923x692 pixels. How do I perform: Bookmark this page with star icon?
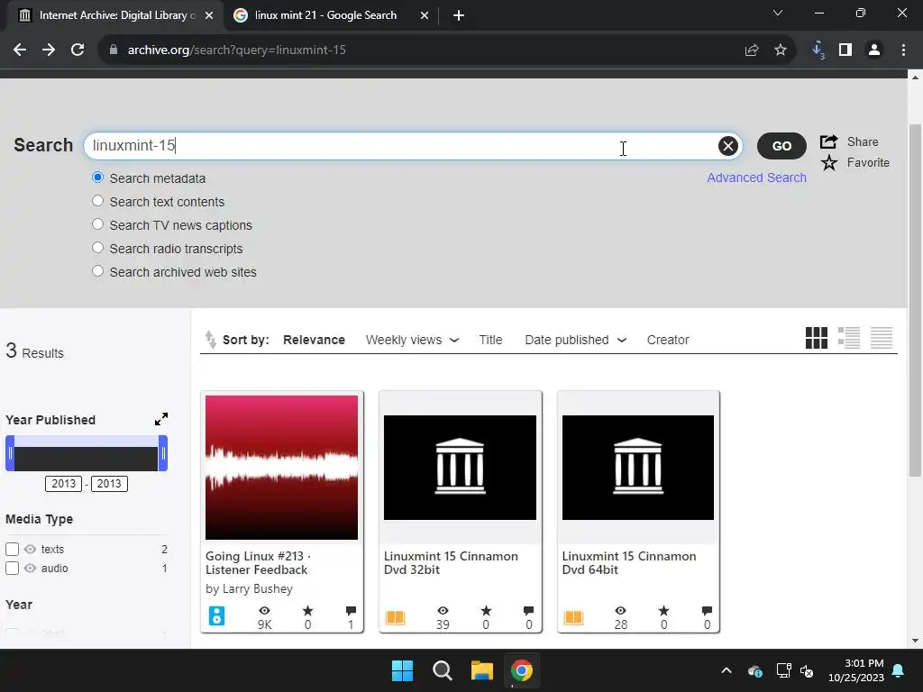coord(781,50)
